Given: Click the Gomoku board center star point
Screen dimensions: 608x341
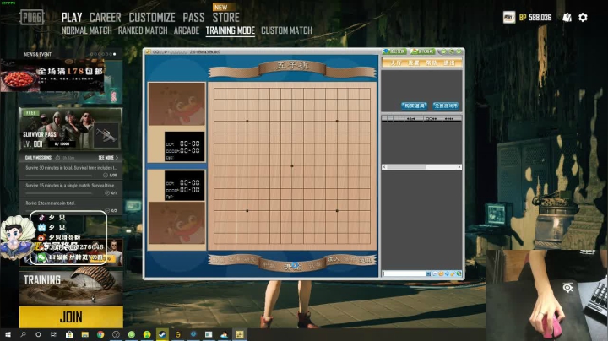Looking at the screenshot, I should pyautogui.click(x=292, y=165).
